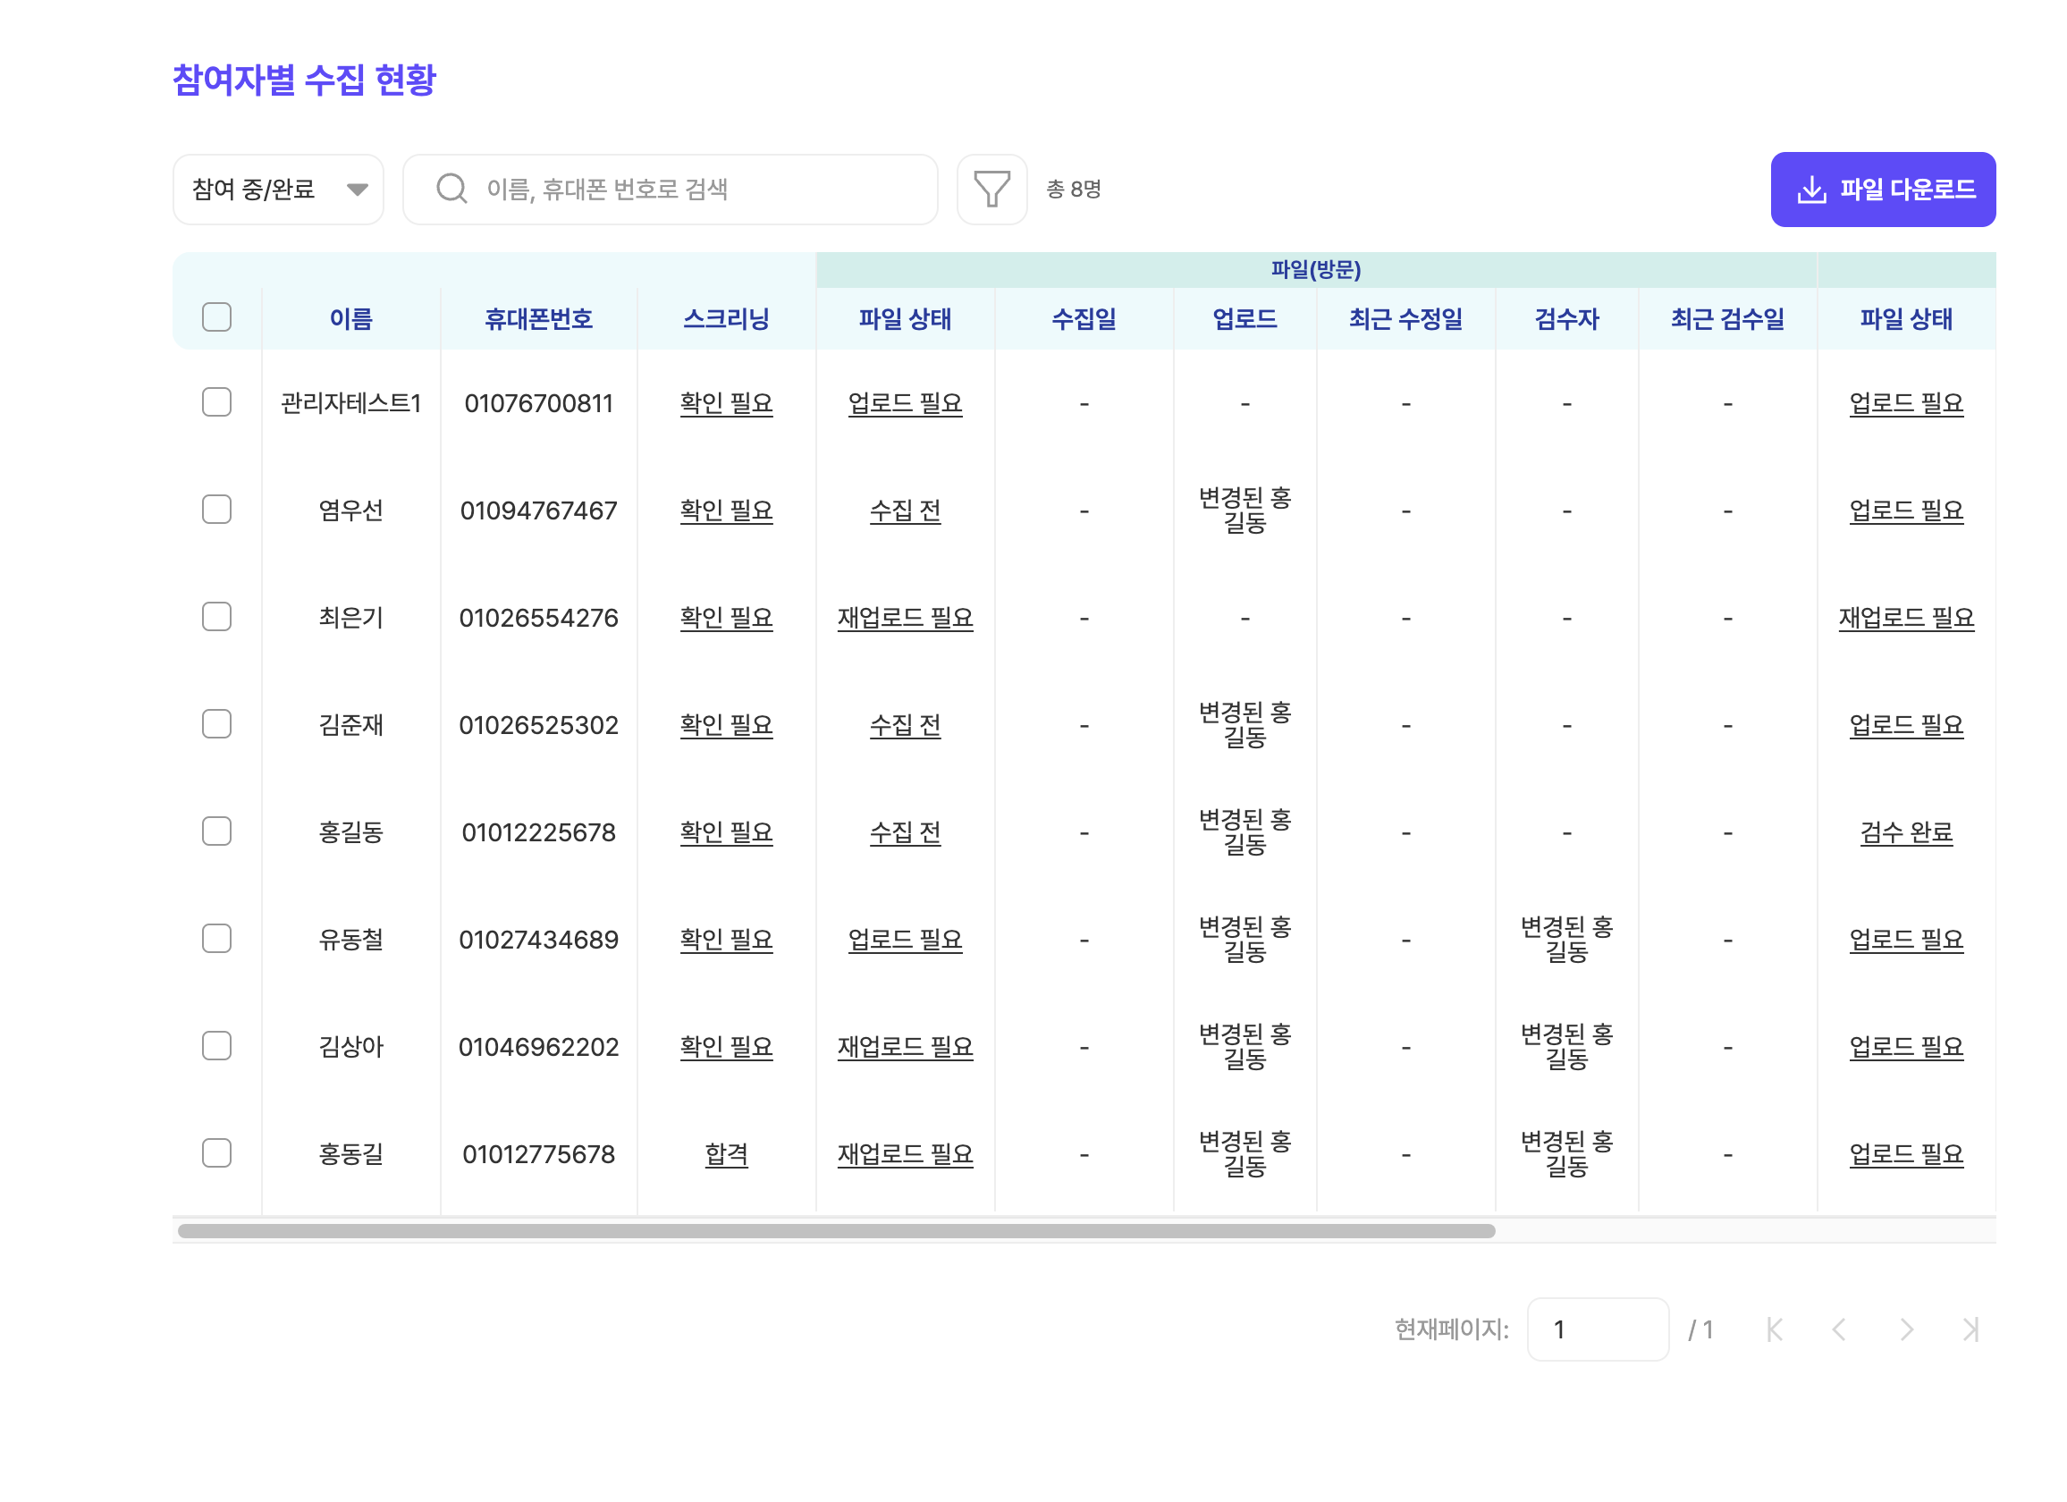The image size is (2067, 1502).
Task: Click the 스크리닝 column header
Action: [726, 319]
